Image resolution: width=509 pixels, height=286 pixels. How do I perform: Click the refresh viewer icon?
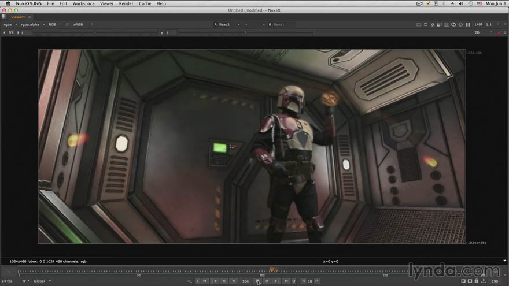(453, 24)
